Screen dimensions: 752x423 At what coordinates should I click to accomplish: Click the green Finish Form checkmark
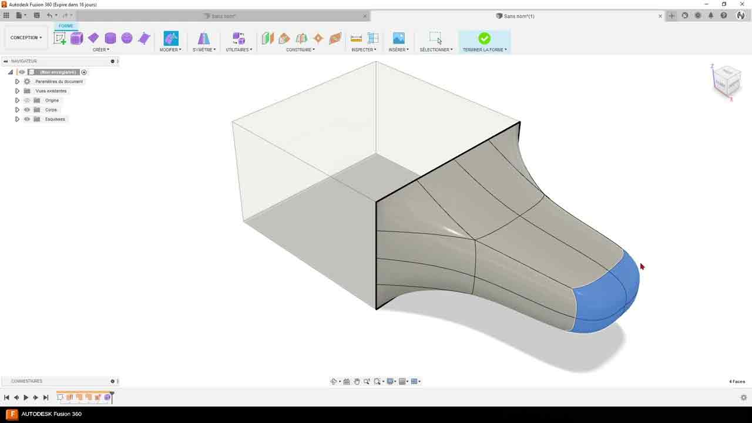point(484,38)
